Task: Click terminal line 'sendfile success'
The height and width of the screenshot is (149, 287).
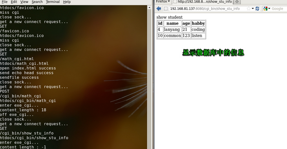Action: tap(19, 77)
